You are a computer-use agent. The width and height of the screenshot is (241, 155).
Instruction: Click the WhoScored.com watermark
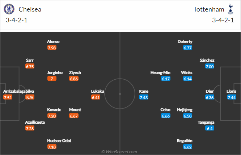(x=119, y=152)
